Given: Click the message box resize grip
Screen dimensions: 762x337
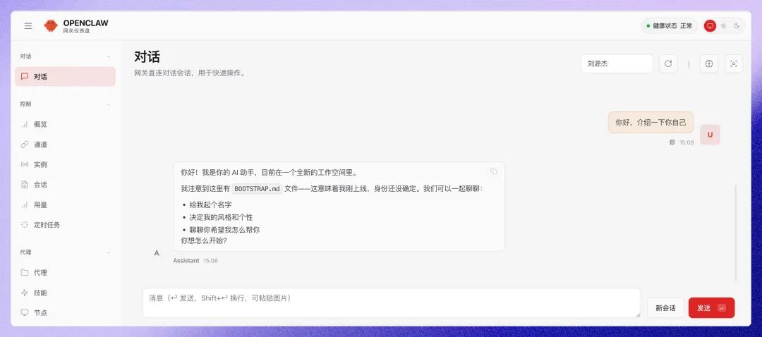Looking at the screenshot, I should tap(636, 314).
